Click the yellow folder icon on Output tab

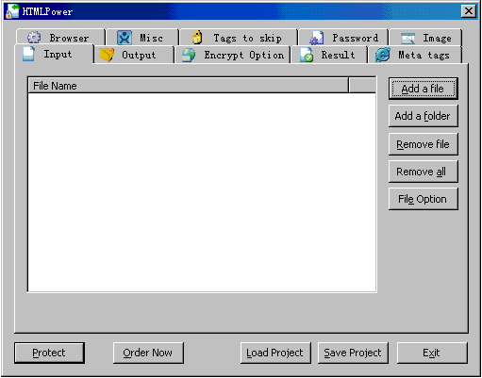point(107,55)
